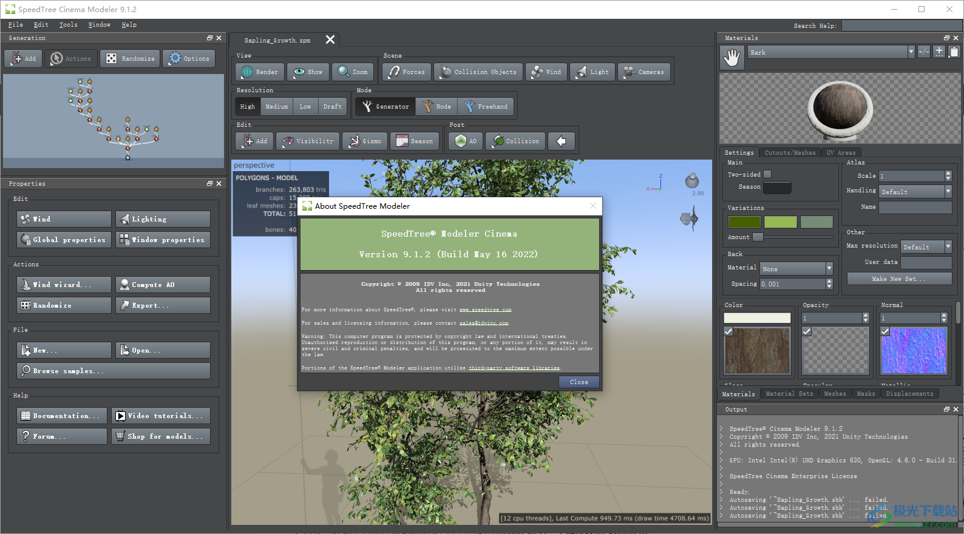The image size is (964, 534).
Task: Select Draft resolution
Action: pos(332,106)
